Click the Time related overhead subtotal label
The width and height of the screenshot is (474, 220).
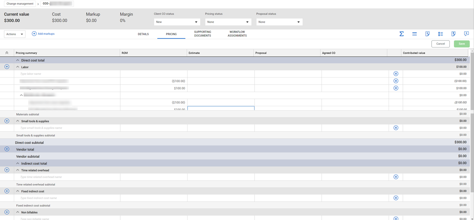[x=36, y=184]
